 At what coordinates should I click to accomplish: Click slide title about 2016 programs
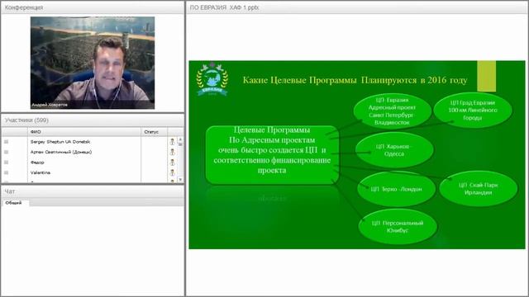tap(355, 80)
